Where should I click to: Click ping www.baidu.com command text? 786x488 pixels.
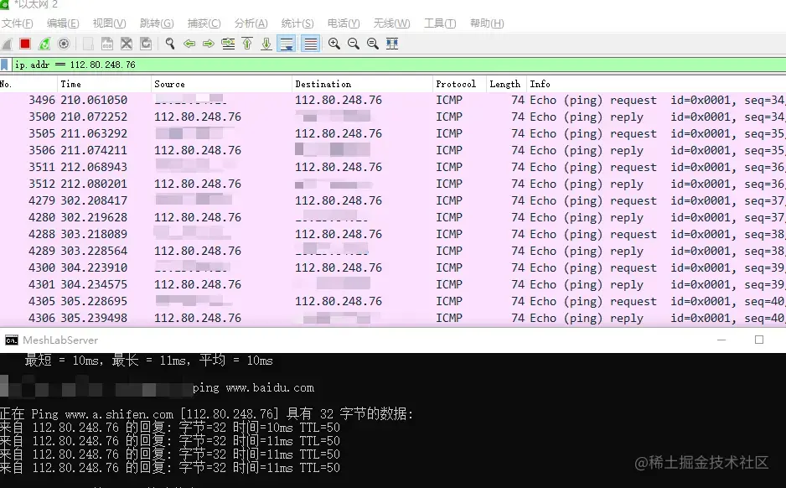[253, 387]
